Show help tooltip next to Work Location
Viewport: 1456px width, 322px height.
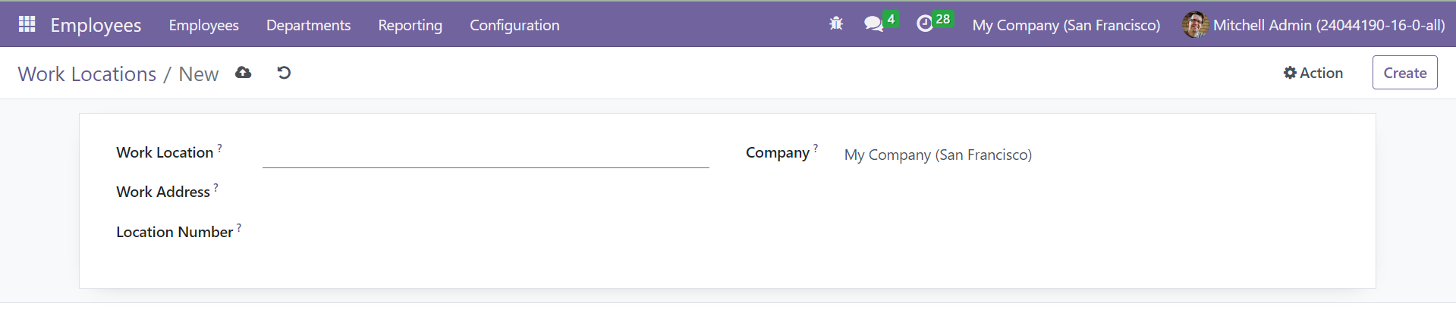[219, 148]
